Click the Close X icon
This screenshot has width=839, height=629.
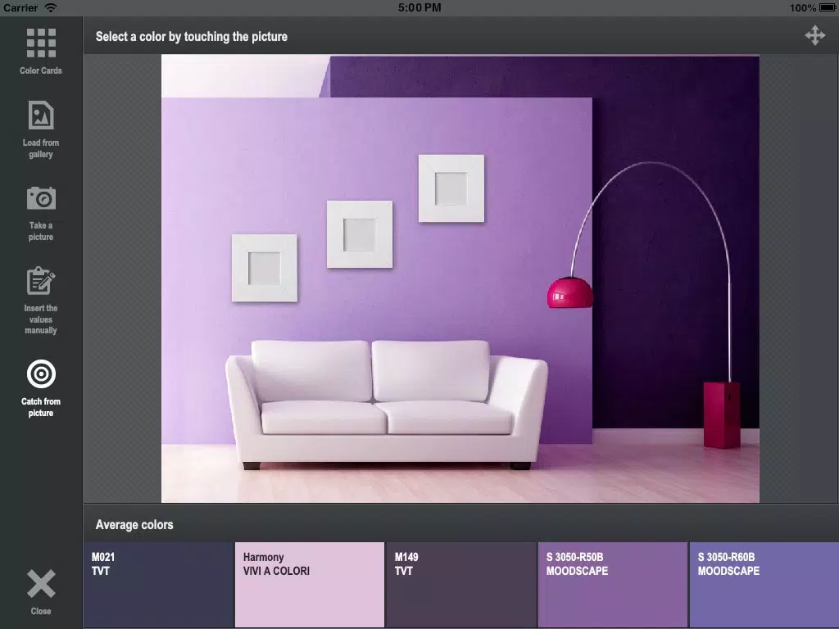pos(41,583)
